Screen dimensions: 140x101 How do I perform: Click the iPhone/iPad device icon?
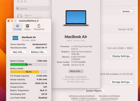(39, 26)
